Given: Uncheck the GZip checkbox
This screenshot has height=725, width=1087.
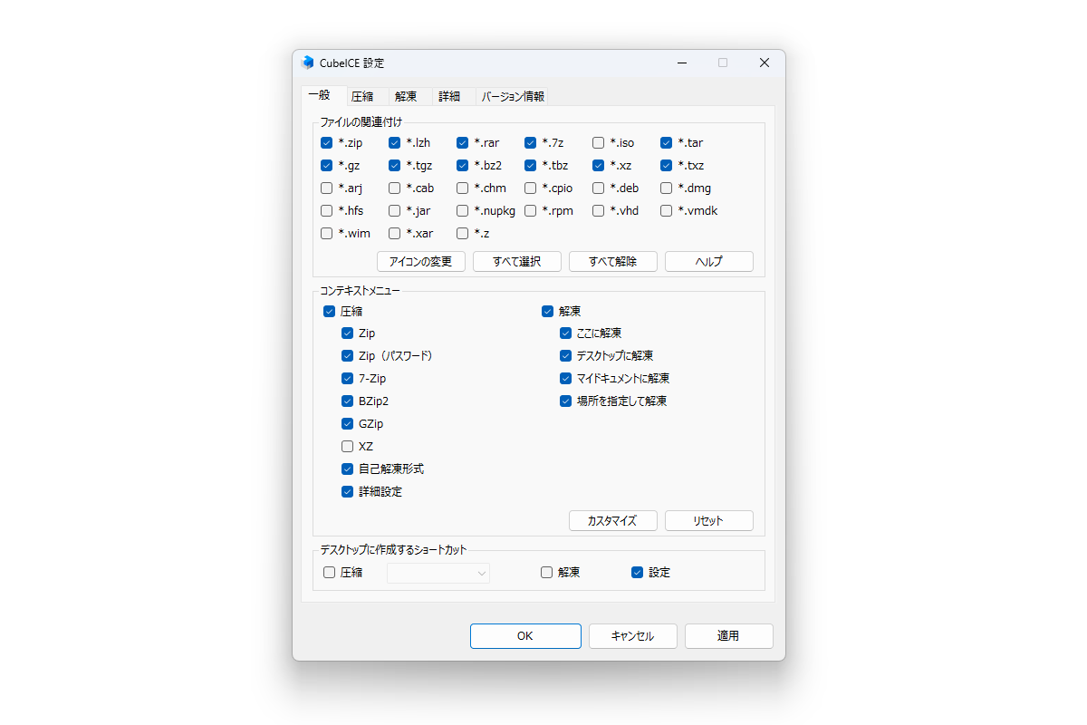Looking at the screenshot, I should tap(347, 424).
